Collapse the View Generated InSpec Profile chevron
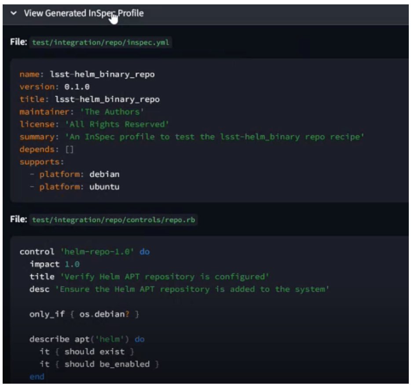 pyautogui.click(x=15, y=14)
